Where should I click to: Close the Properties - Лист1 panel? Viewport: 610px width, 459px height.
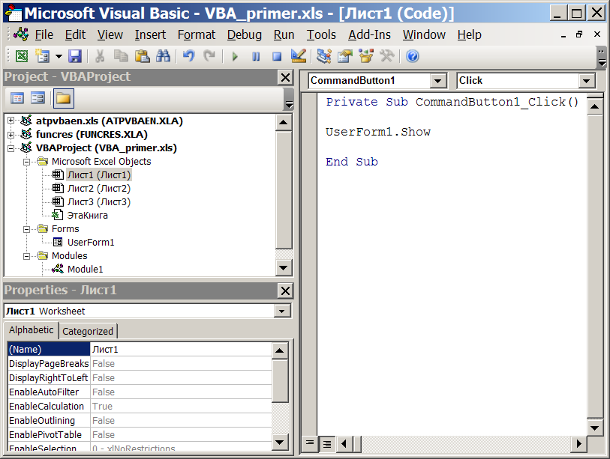point(286,291)
